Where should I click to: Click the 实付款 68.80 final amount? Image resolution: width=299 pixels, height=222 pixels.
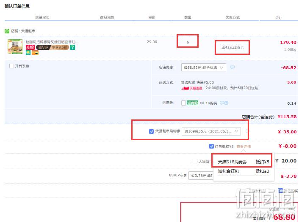click(284, 217)
